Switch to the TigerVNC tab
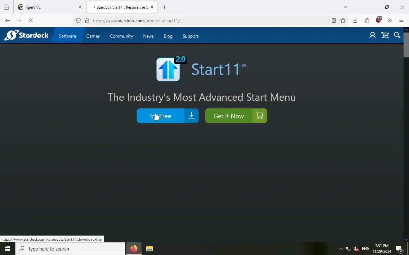Screen dimensions: 409x255 [x=50, y=7]
